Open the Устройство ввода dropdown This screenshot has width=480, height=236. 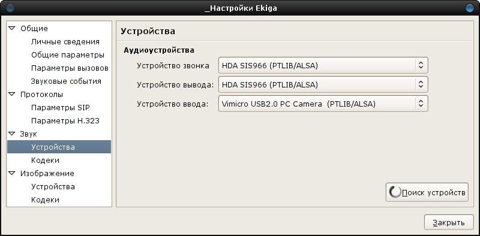323,104
